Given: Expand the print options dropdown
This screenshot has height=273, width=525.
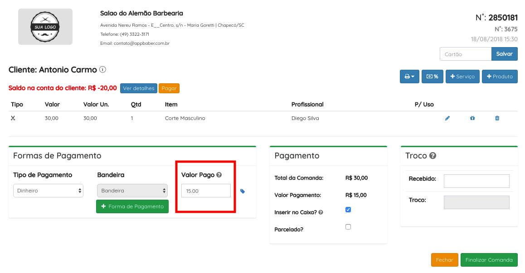Looking at the screenshot, I should click(x=409, y=76).
